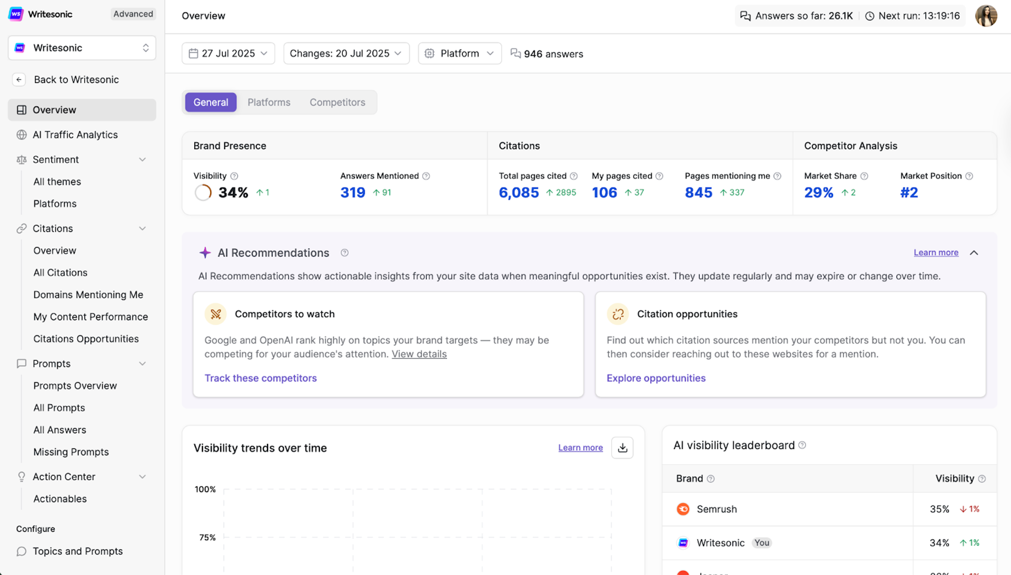This screenshot has height=575, width=1011.
Task: Open the Platform filter dropdown
Action: click(460, 54)
